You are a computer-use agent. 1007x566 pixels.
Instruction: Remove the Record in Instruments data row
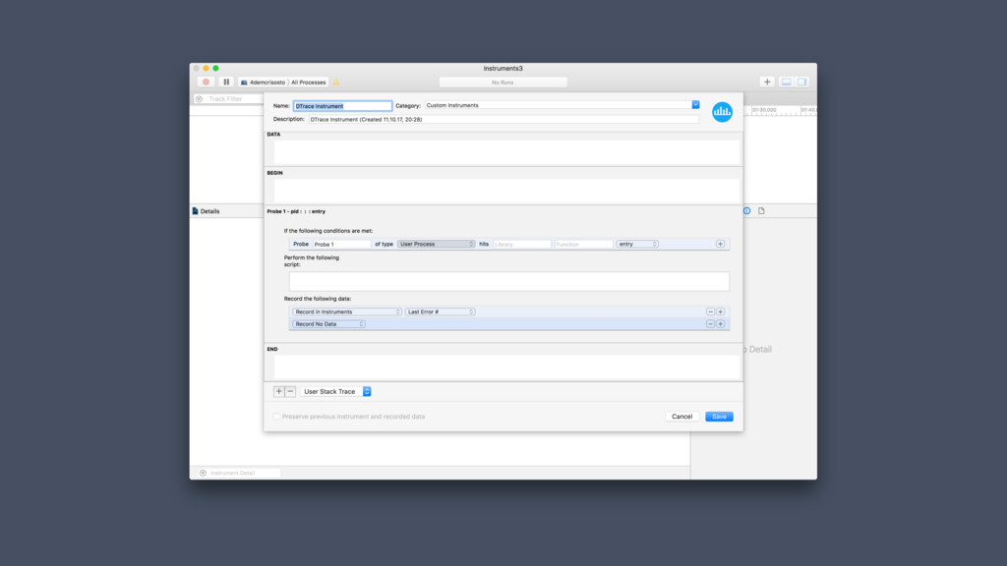pos(710,311)
